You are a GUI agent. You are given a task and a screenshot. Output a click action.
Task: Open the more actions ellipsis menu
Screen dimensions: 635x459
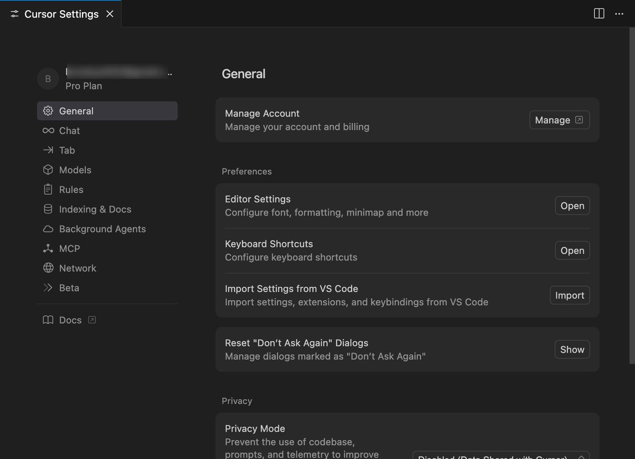(619, 14)
